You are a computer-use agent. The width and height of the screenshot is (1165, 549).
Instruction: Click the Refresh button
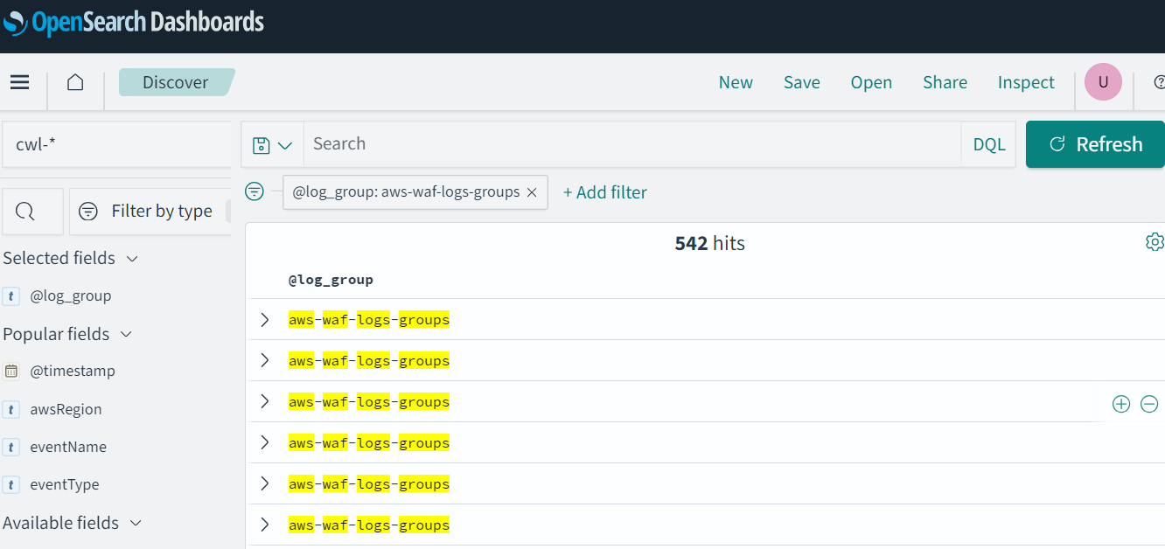(1095, 144)
